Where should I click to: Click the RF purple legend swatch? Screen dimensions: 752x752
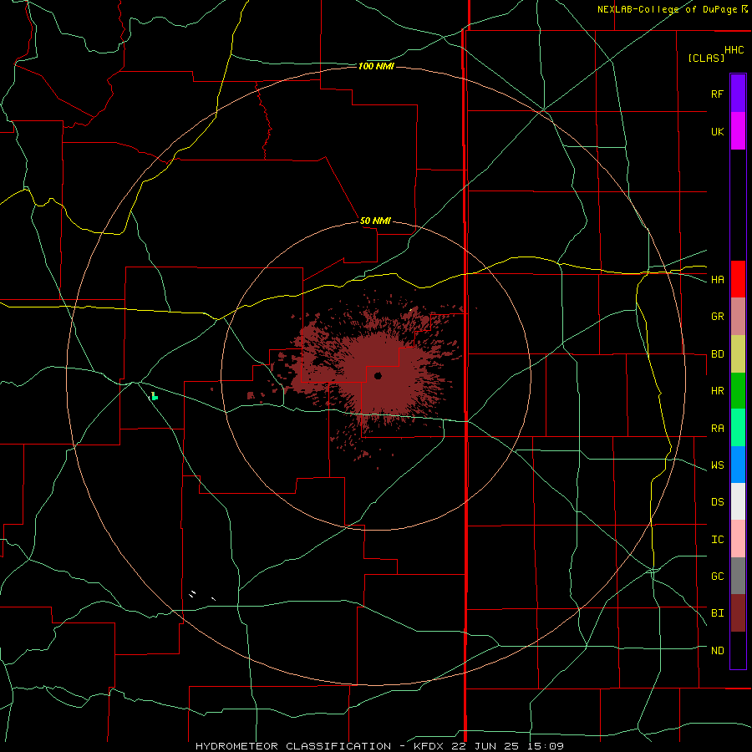(738, 94)
